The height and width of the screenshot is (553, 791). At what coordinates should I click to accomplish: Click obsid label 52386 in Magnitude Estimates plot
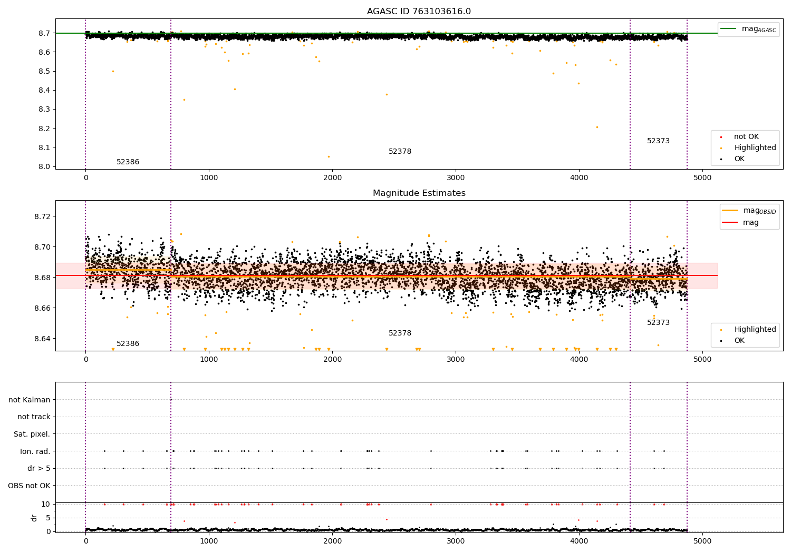coord(128,344)
